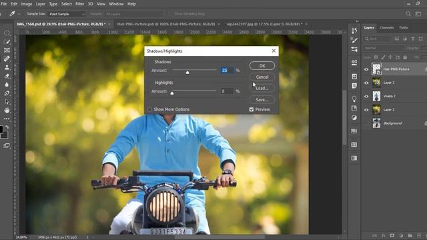Toggle Show Sampling Ring checkbox
This screenshot has width=427, height=240.
[171, 13]
